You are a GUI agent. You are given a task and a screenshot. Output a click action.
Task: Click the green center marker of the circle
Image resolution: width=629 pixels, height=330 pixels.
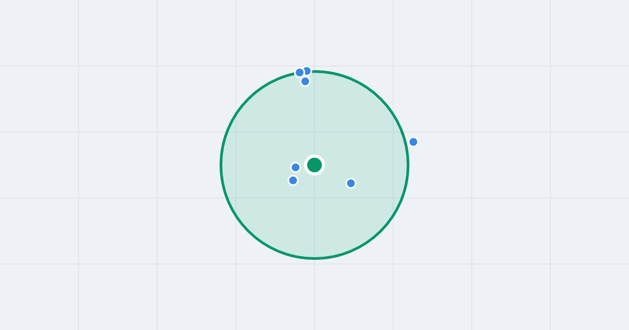click(x=314, y=165)
